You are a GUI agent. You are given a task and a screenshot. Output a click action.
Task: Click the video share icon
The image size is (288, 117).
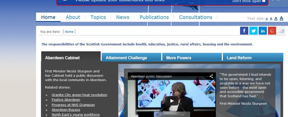(x=211, y=76)
